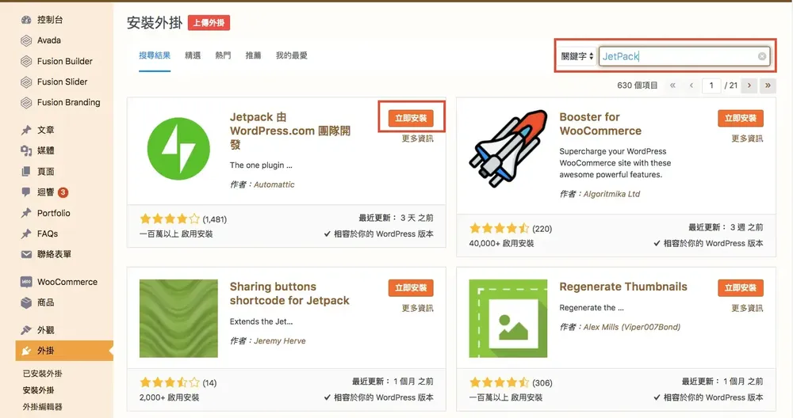This screenshot has height=418, width=793.
Task: Click the Fusion Builder sidebar icon
Action: (x=26, y=62)
